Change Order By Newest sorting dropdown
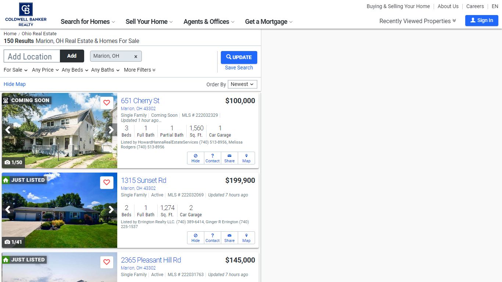Image resolution: width=502 pixels, height=282 pixels. (x=242, y=84)
